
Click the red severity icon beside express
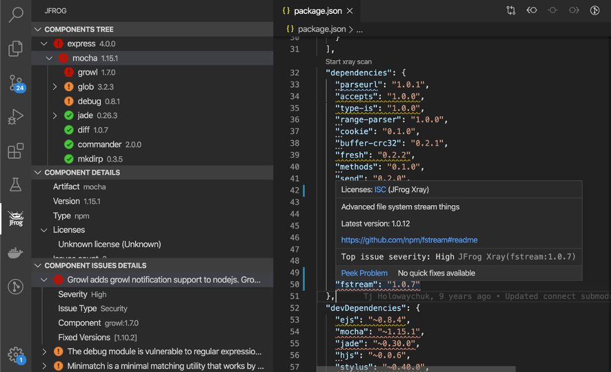pyautogui.click(x=58, y=44)
